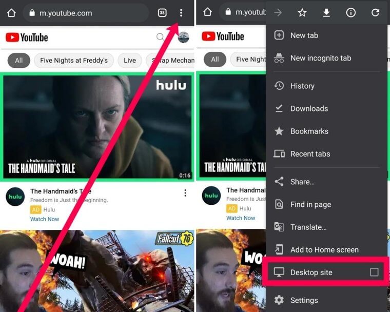This screenshot has height=312, width=390.
Task: Select the Live filter chip
Action: pos(130,61)
